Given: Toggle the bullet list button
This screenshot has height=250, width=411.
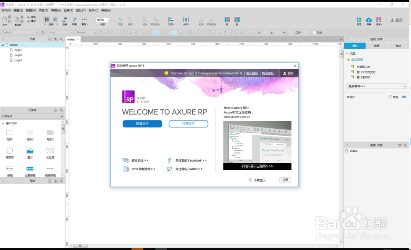Looking at the screenshot, I should click(x=141, y=32).
